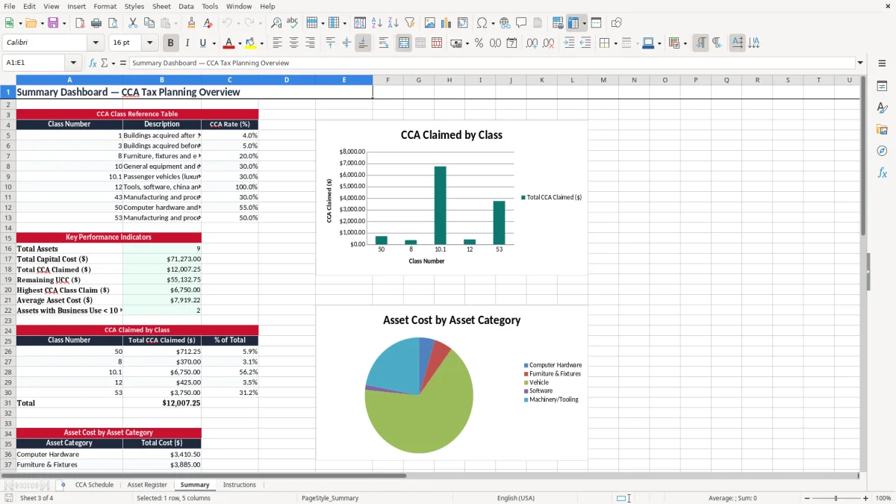Insert an image
The width and height of the screenshot is (896, 504).
(430, 23)
